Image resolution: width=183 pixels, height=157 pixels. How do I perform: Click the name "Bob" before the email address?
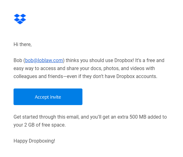(18, 61)
